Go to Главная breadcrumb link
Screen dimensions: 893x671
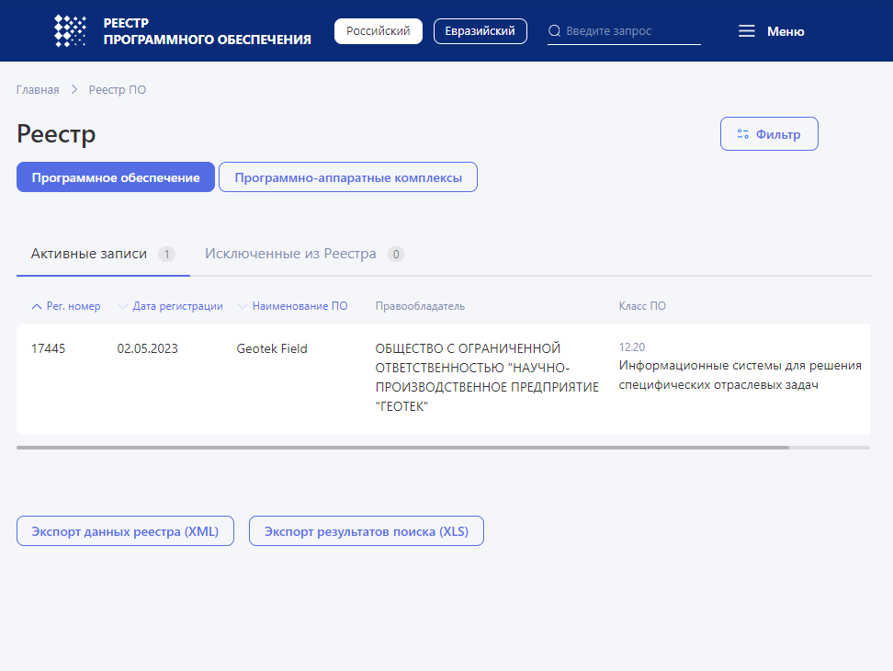click(38, 90)
